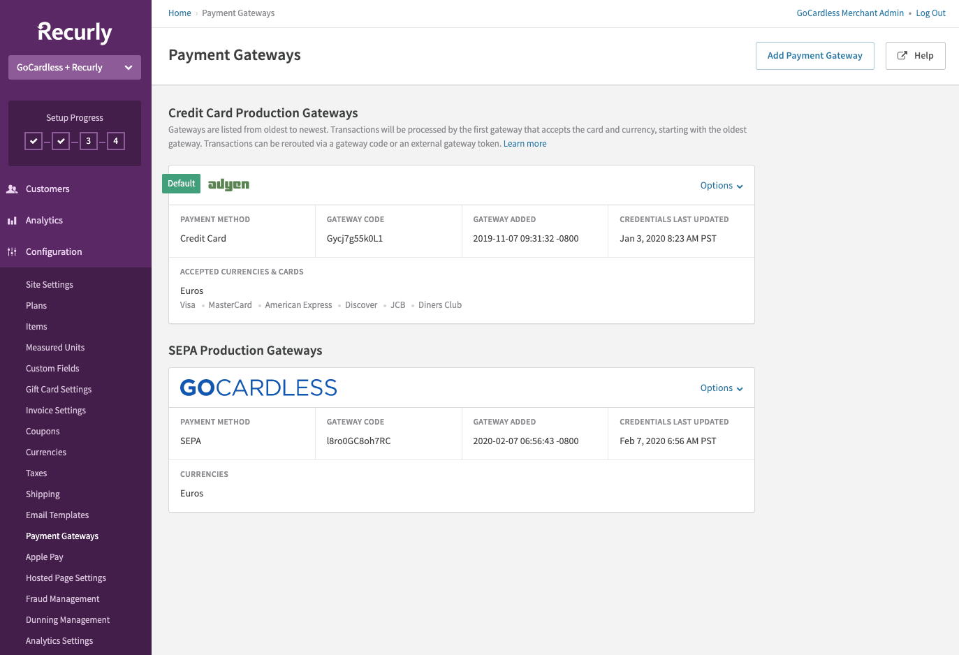Open Plans in the sidebar
Viewport: 959px width, 655px height.
tap(36, 306)
